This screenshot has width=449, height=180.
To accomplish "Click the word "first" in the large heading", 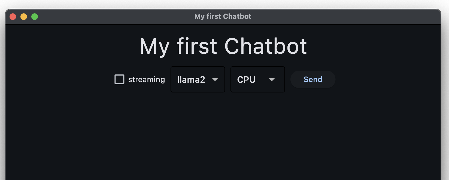I will pos(197,46).
